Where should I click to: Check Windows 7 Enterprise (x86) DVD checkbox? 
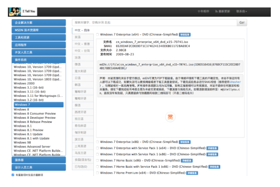click(98, 142)
